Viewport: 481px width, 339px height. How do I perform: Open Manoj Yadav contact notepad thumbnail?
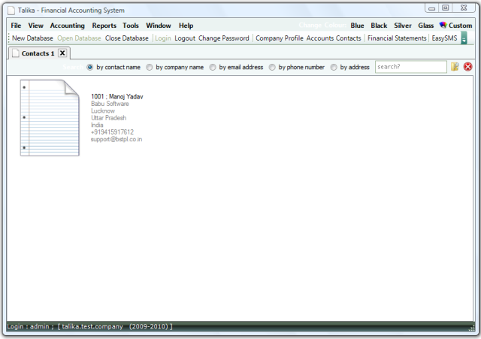point(50,117)
